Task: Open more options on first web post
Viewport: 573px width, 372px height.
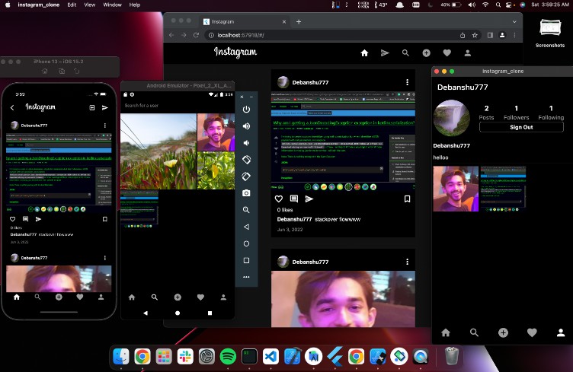Action: pos(407,82)
